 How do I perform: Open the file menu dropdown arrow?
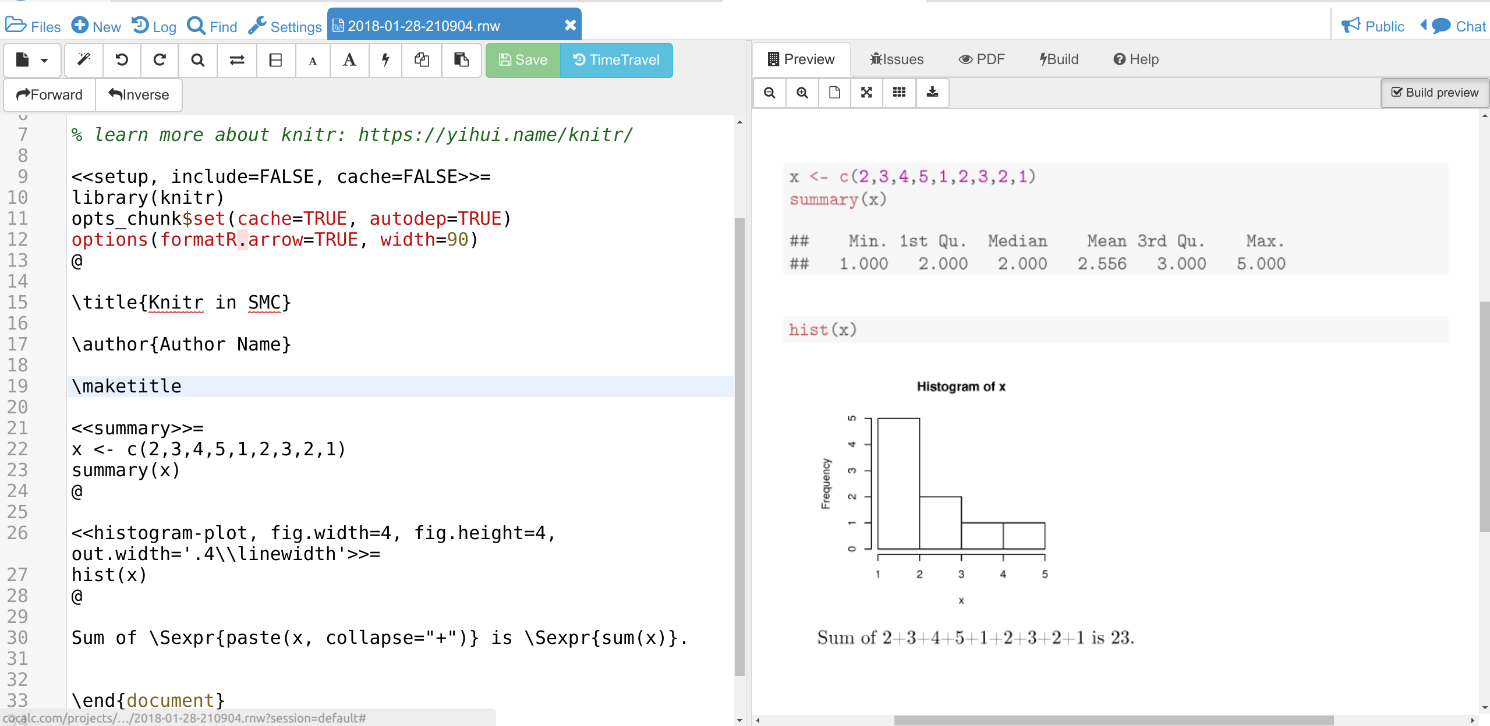pos(44,60)
